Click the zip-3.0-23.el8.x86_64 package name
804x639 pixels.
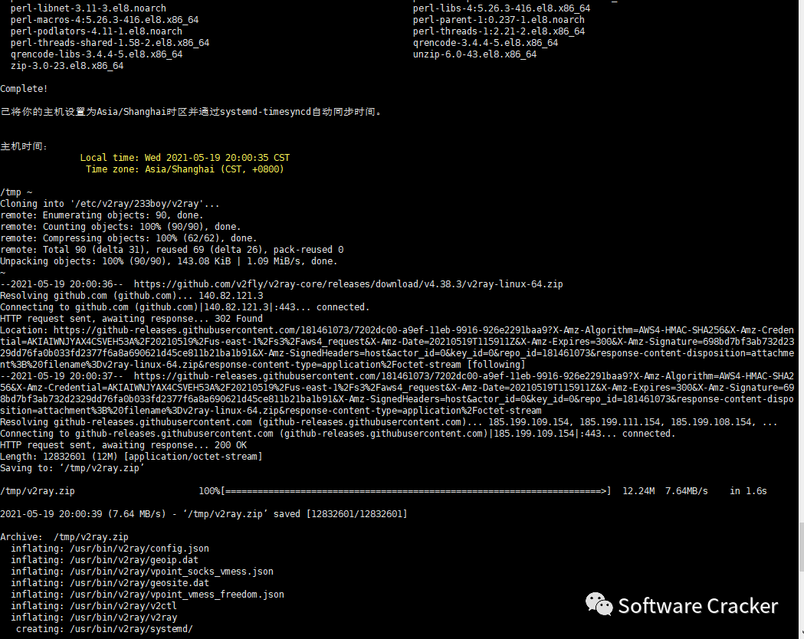point(67,66)
